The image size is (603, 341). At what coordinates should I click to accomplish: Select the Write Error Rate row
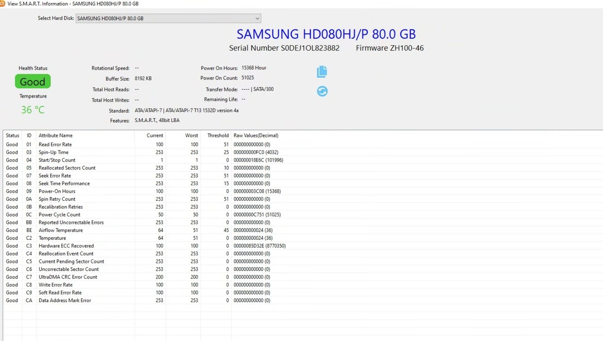(x=303, y=285)
